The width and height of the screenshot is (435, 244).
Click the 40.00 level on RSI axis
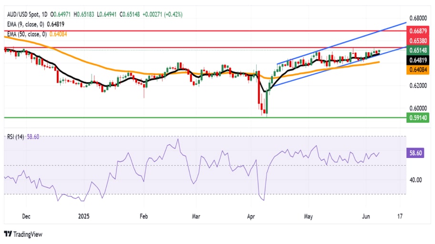(415, 180)
